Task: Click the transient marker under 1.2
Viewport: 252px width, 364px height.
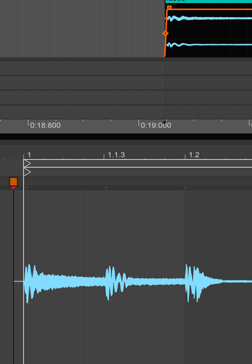Action: [x=185, y=188]
